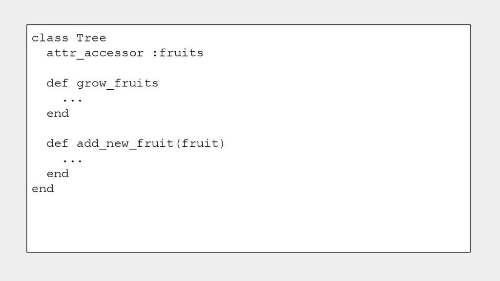The image size is (500, 281).
Task: Click the gray margin left of the code box
Action: (x=13, y=140)
